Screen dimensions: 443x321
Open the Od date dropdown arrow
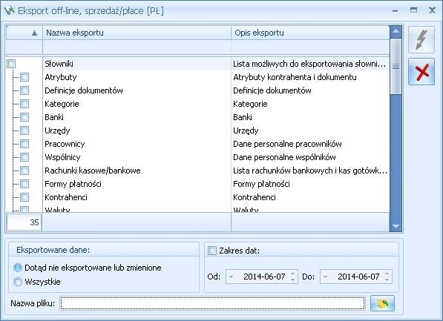[x=231, y=277]
